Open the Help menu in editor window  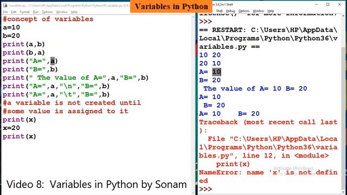point(74,12)
